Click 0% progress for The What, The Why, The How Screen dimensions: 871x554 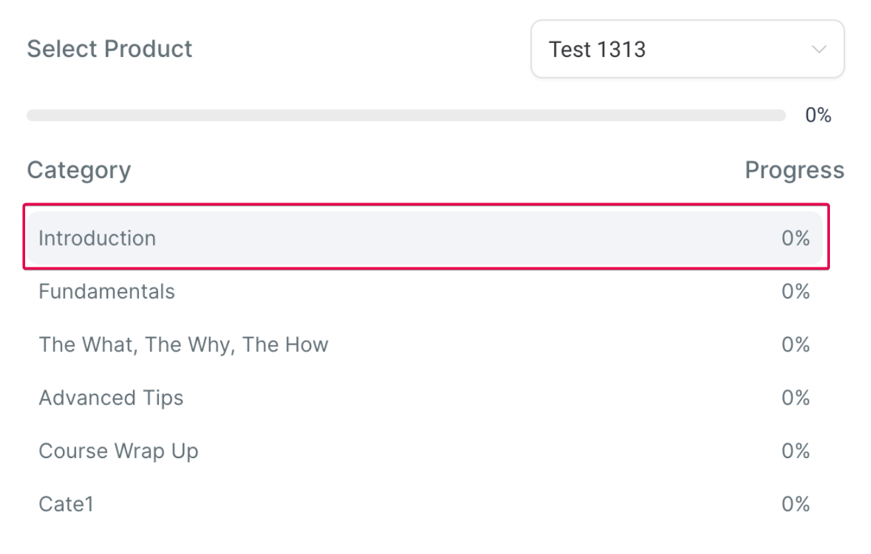pyautogui.click(x=796, y=345)
